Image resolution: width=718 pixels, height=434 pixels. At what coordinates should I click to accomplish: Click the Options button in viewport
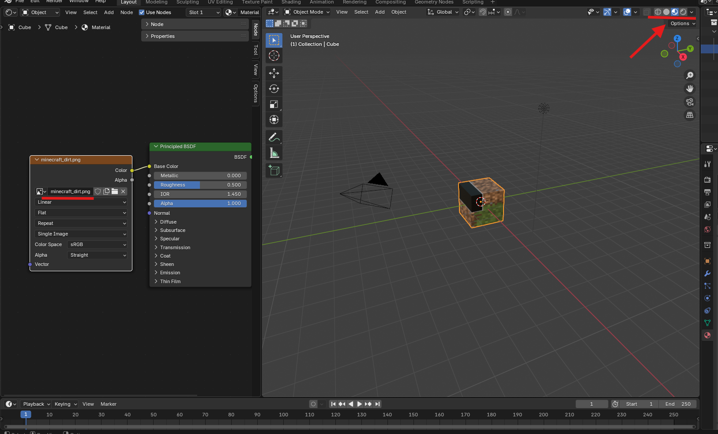[682, 23]
